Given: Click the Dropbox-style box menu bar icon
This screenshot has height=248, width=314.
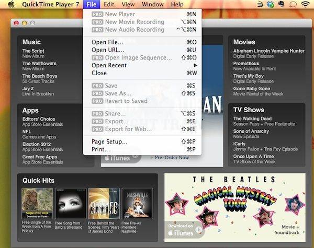Looking at the screenshot, I should coord(271,4).
